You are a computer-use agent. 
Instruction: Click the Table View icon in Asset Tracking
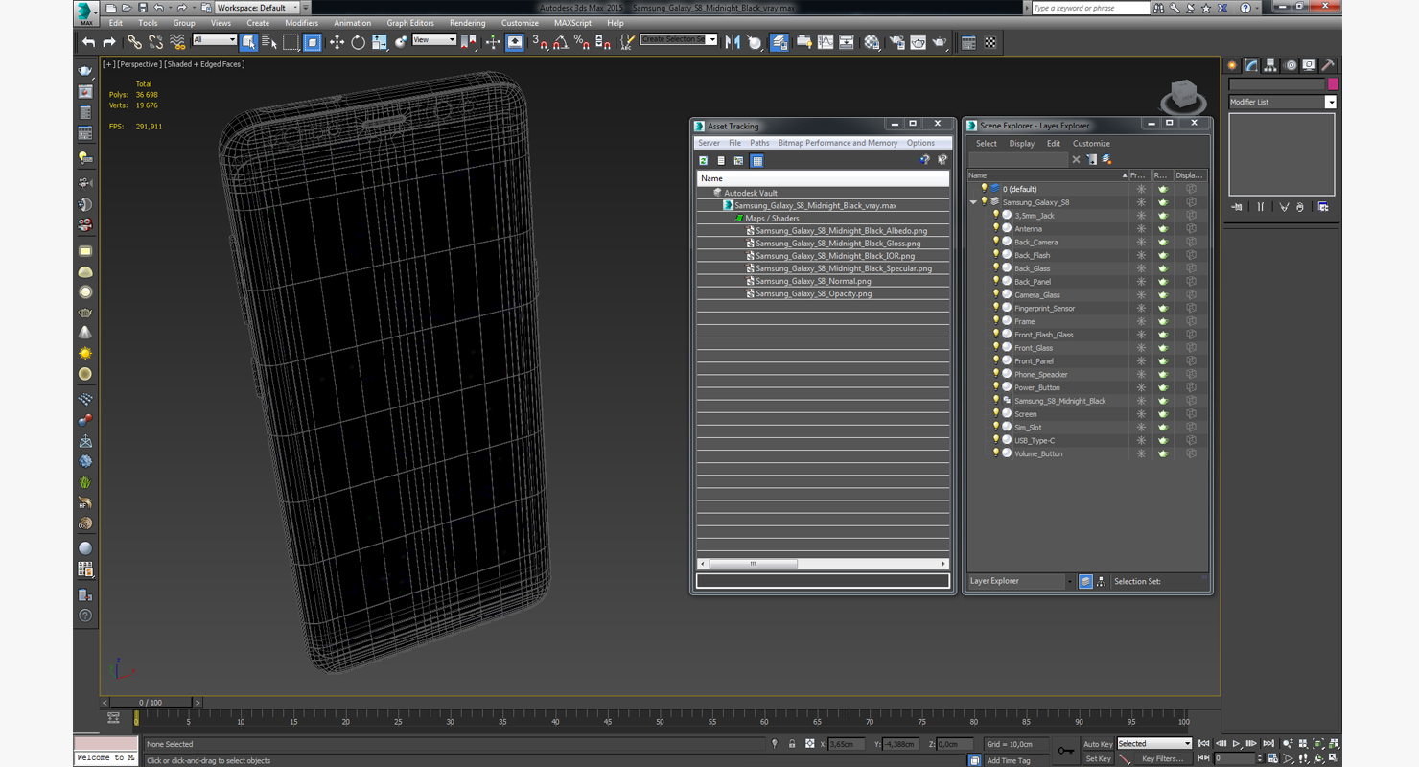click(756, 161)
